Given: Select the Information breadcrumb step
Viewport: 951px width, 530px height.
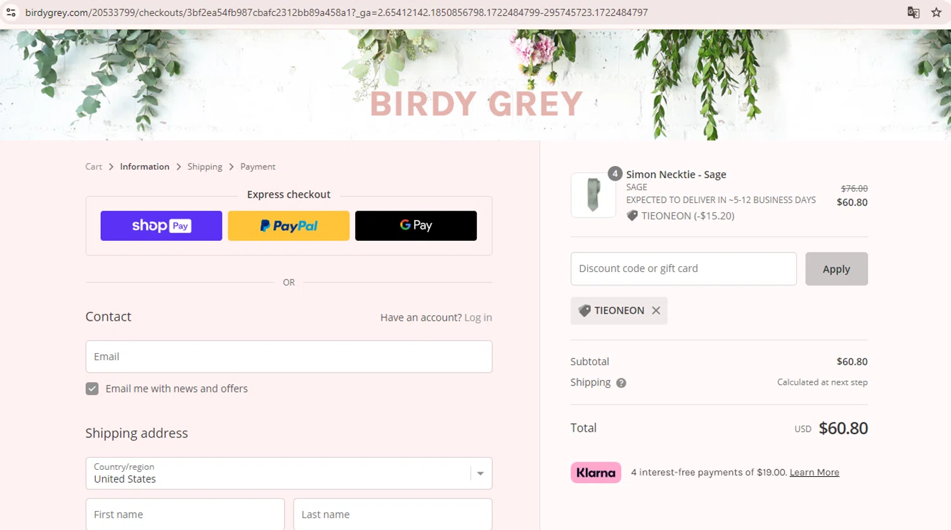Looking at the screenshot, I should (145, 167).
